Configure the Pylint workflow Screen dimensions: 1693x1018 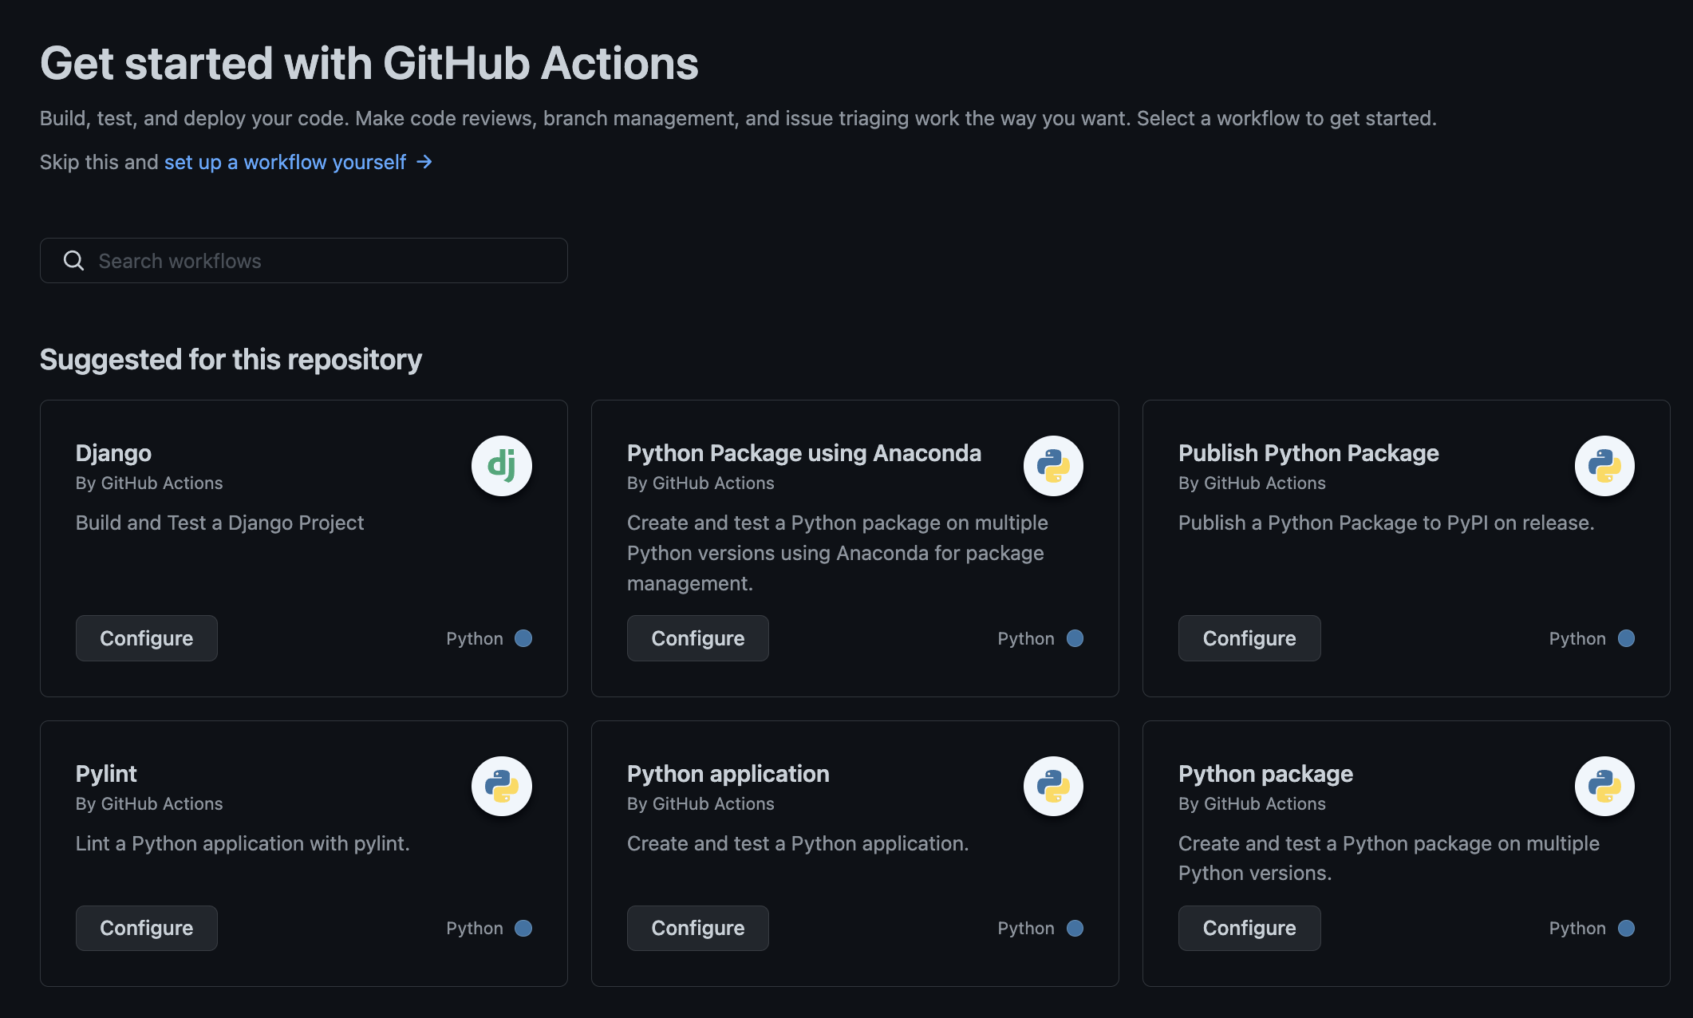146,928
